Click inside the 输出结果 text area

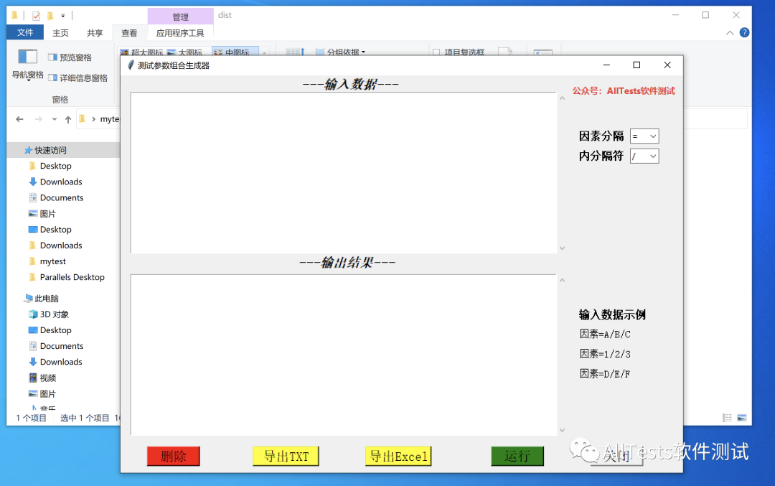click(x=344, y=355)
